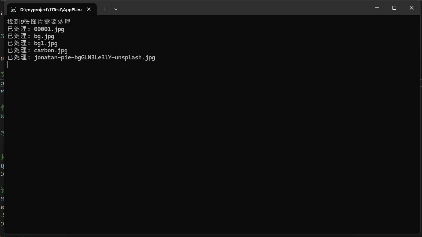
Task: Click the blinking text cursor line
Action: click(7, 65)
